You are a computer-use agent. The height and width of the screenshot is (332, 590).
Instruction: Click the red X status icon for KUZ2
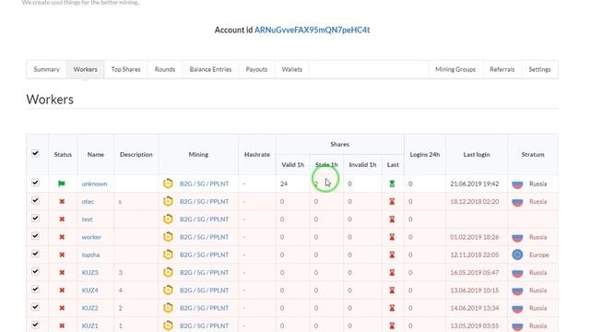(62, 308)
